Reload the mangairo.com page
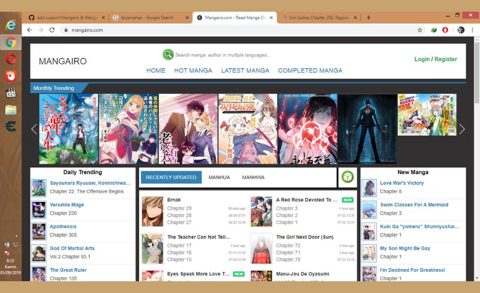The height and width of the screenshot is (293, 480). (x=52, y=30)
